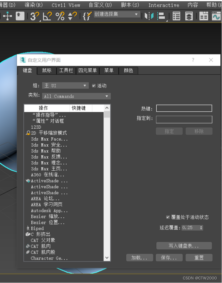
Task: Switch to the 键盘 tab
Action: click(x=27, y=70)
